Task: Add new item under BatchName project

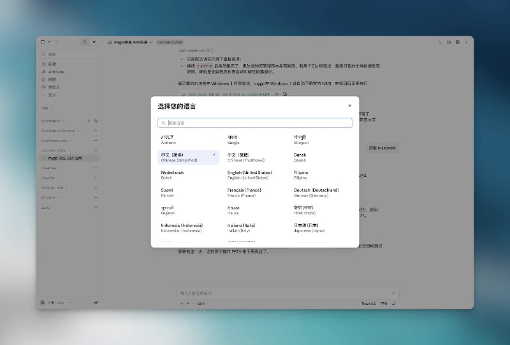Action: point(89,121)
